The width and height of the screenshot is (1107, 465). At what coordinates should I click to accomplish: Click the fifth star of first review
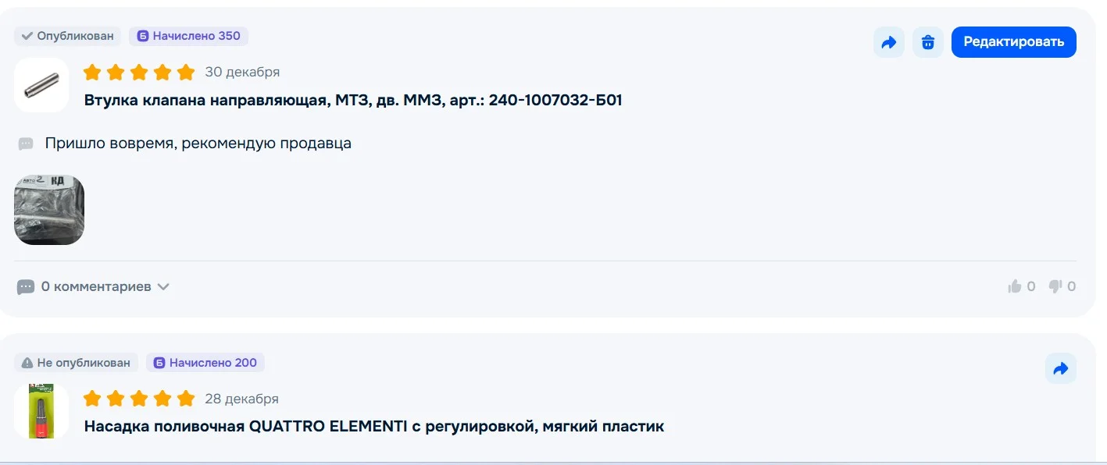tap(186, 73)
